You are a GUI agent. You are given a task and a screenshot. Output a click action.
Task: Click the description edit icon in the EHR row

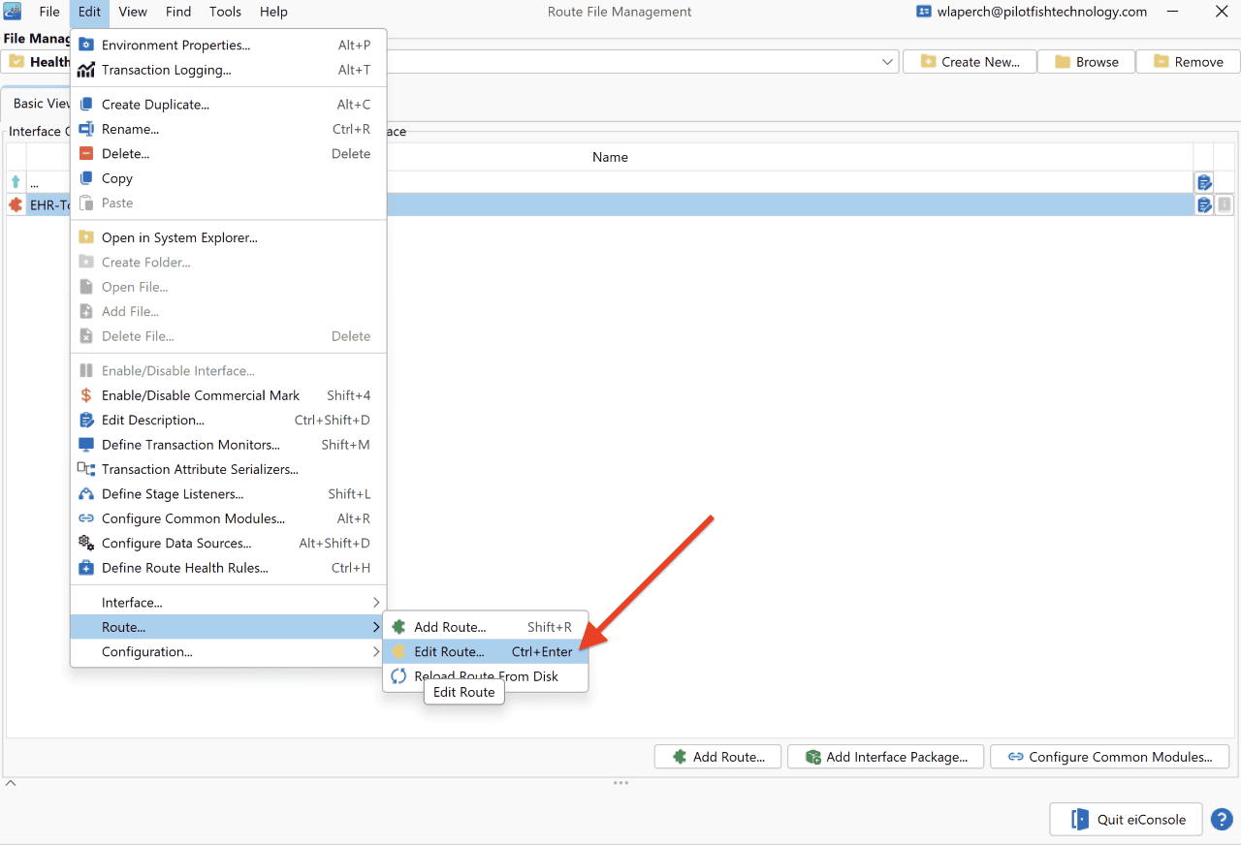(1204, 204)
